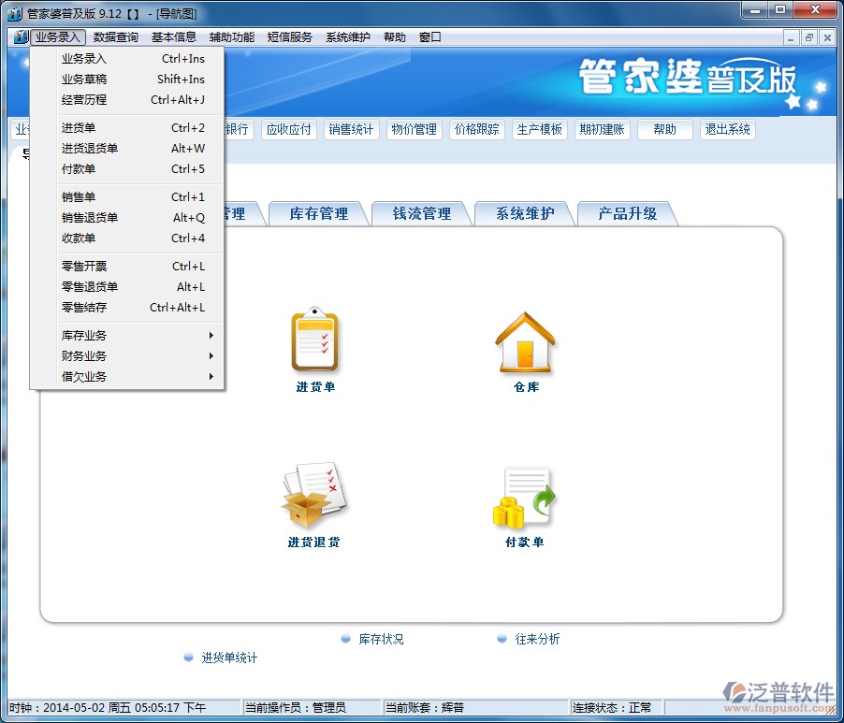Screen dimensions: 844x723
Task: Choose 销售退货单 menu entry
Action: 133,217
